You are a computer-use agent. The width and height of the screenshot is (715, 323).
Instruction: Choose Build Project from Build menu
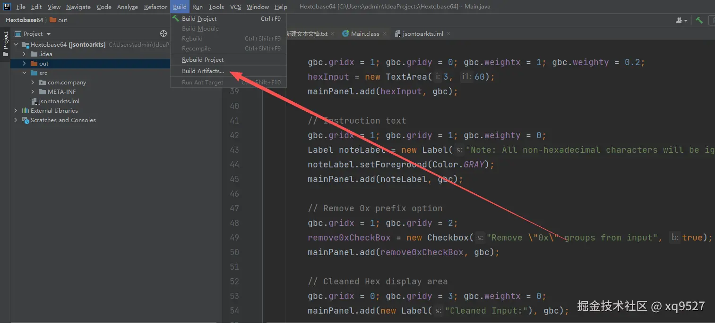pos(228,18)
